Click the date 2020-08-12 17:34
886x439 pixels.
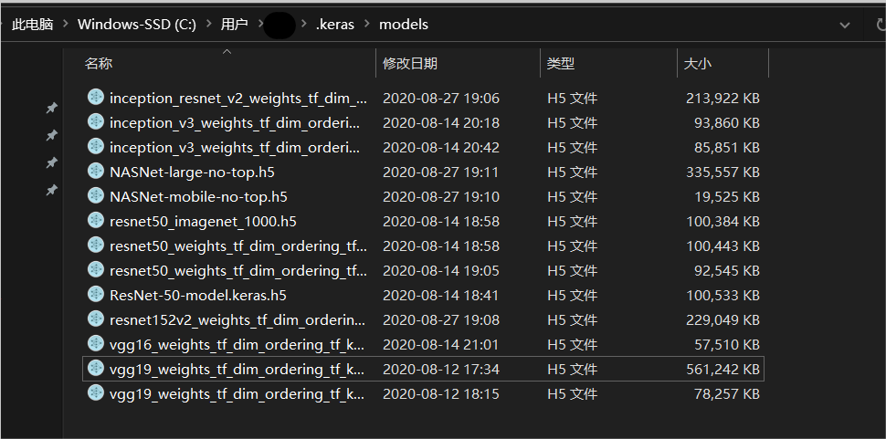(x=441, y=369)
